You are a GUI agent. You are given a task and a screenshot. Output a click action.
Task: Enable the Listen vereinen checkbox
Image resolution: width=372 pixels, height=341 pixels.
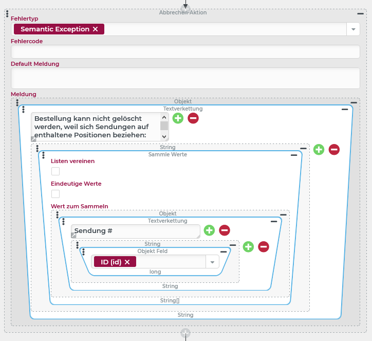tap(55, 171)
